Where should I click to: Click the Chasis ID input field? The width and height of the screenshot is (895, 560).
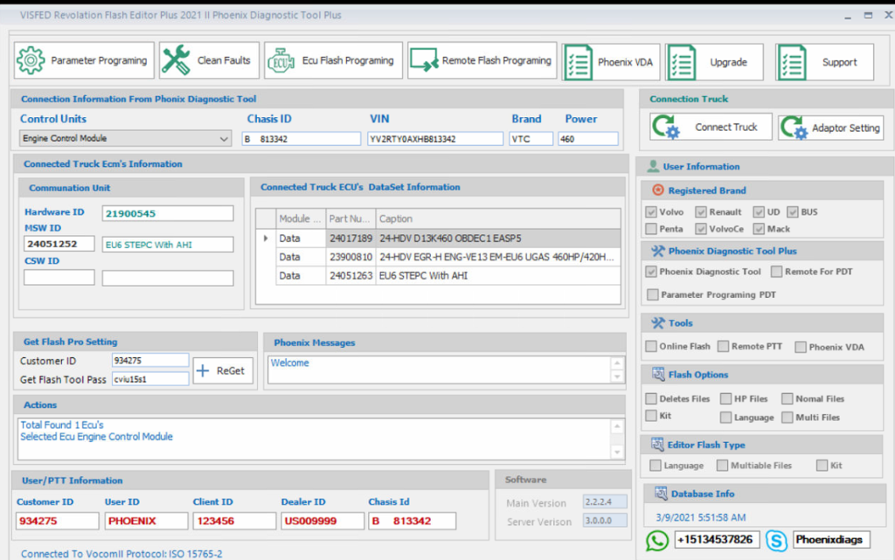pyautogui.click(x=302, y=139)
